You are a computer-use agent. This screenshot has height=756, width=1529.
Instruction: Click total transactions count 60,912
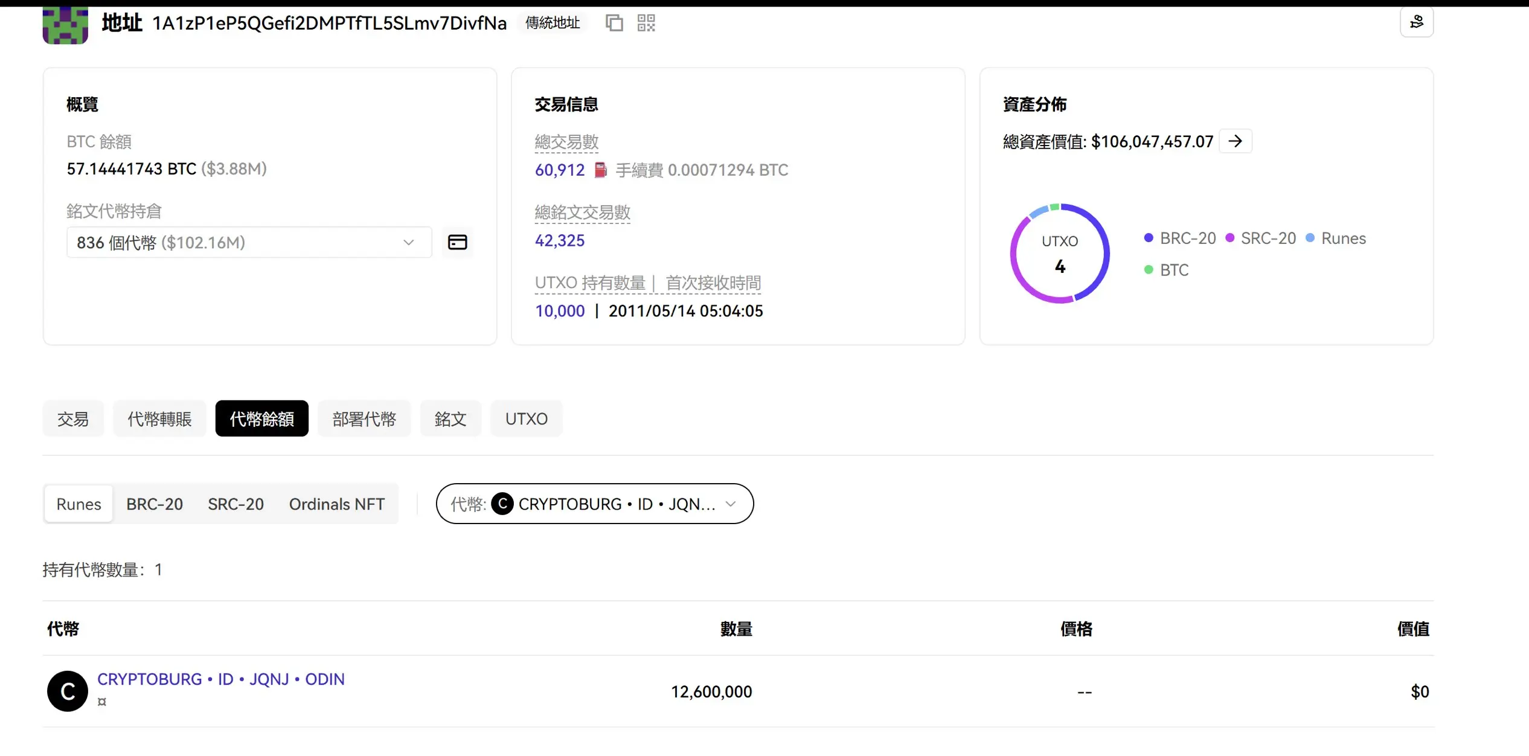tap(559, 170)
